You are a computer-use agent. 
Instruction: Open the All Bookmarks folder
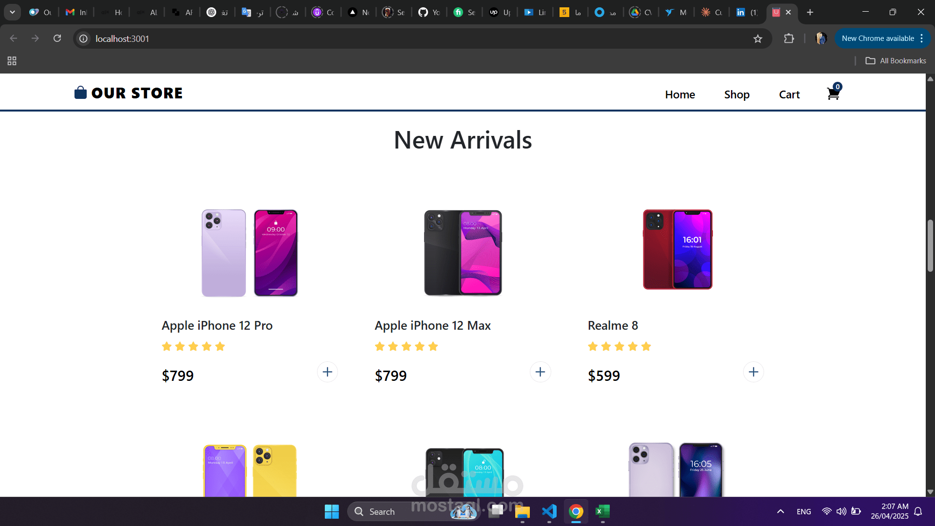[896, 61]
